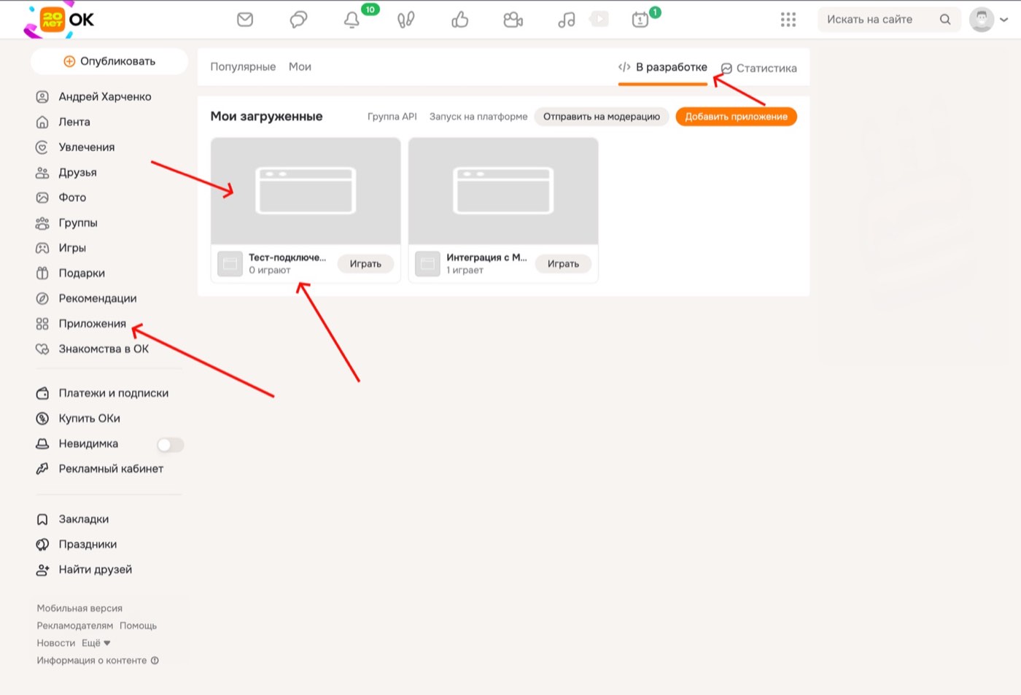Click Играть on the Тест-подключе... card

coord(365,264)
